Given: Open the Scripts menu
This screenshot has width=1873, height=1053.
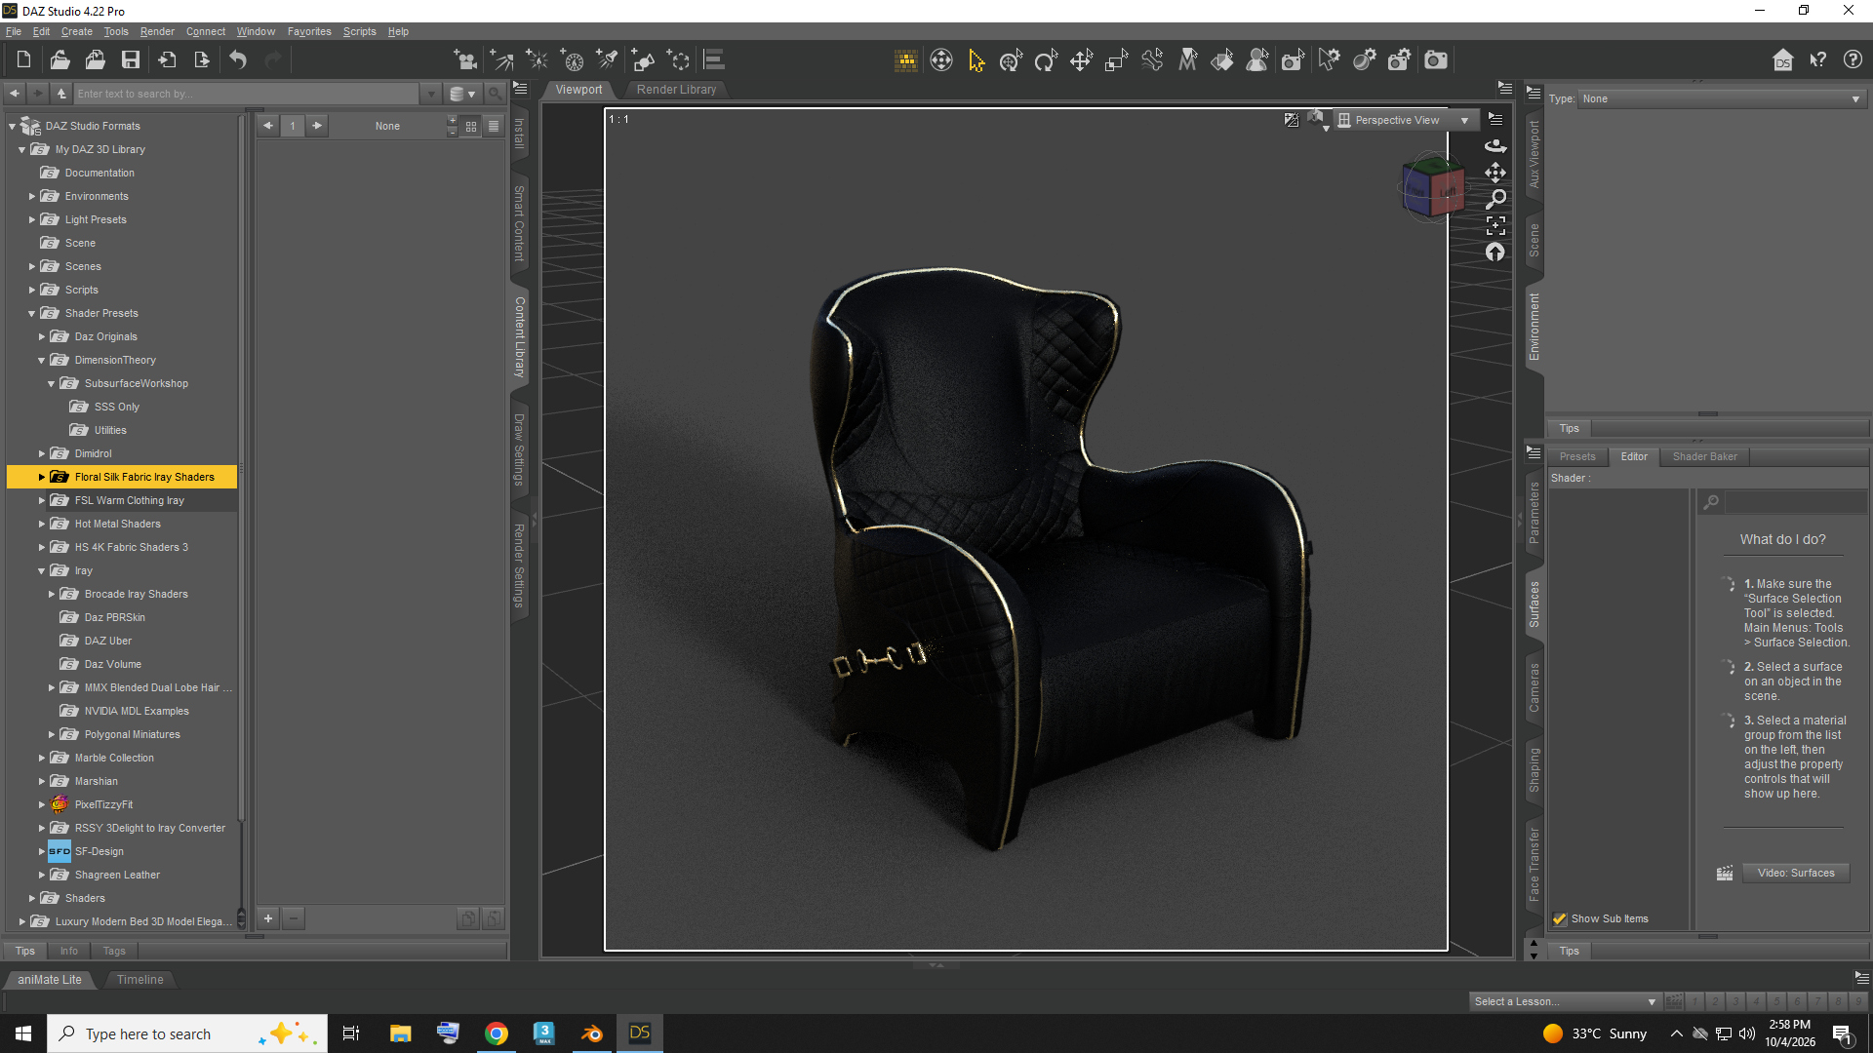Looking at the screenshot, I should coord(359,31).
